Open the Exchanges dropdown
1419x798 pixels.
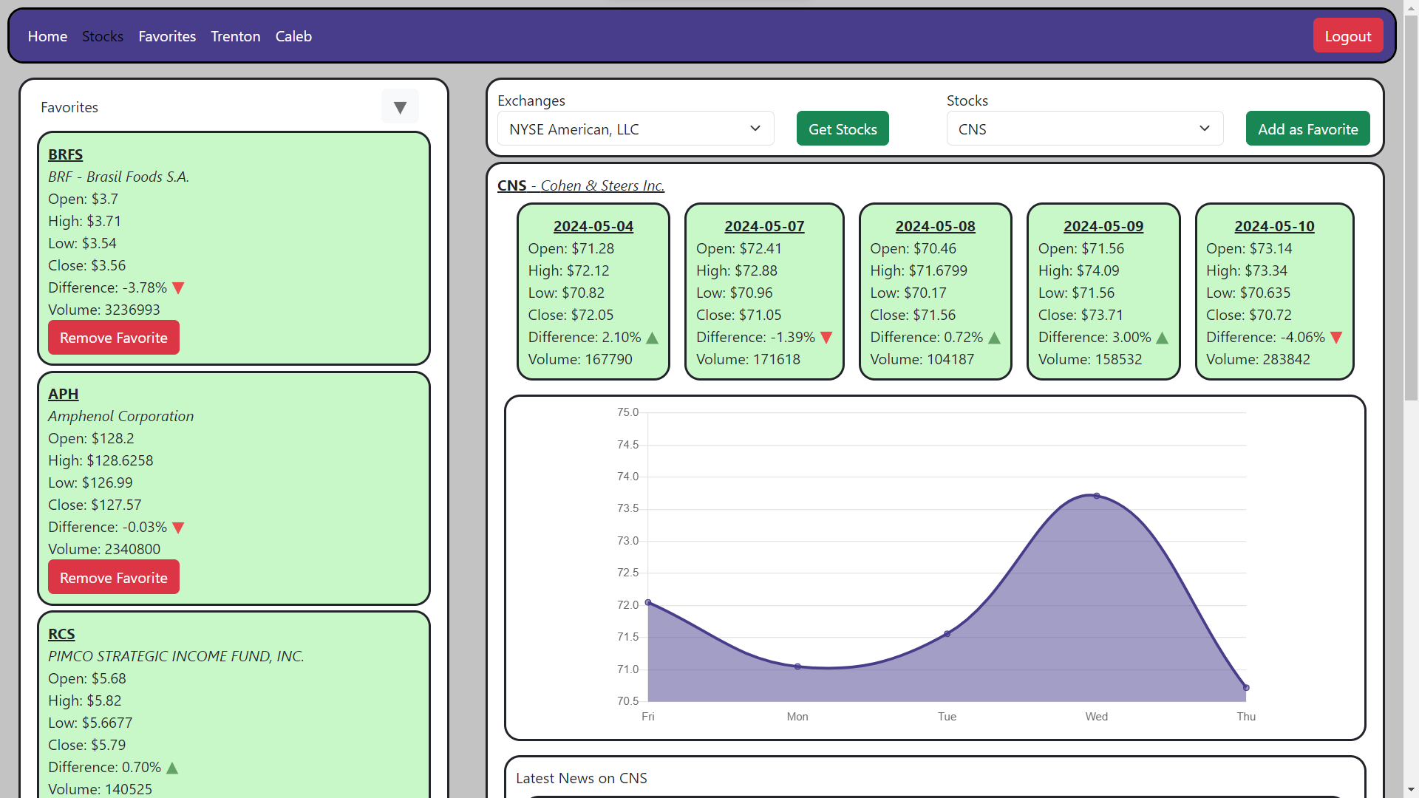pyautogui.click(x=636, y=129)
